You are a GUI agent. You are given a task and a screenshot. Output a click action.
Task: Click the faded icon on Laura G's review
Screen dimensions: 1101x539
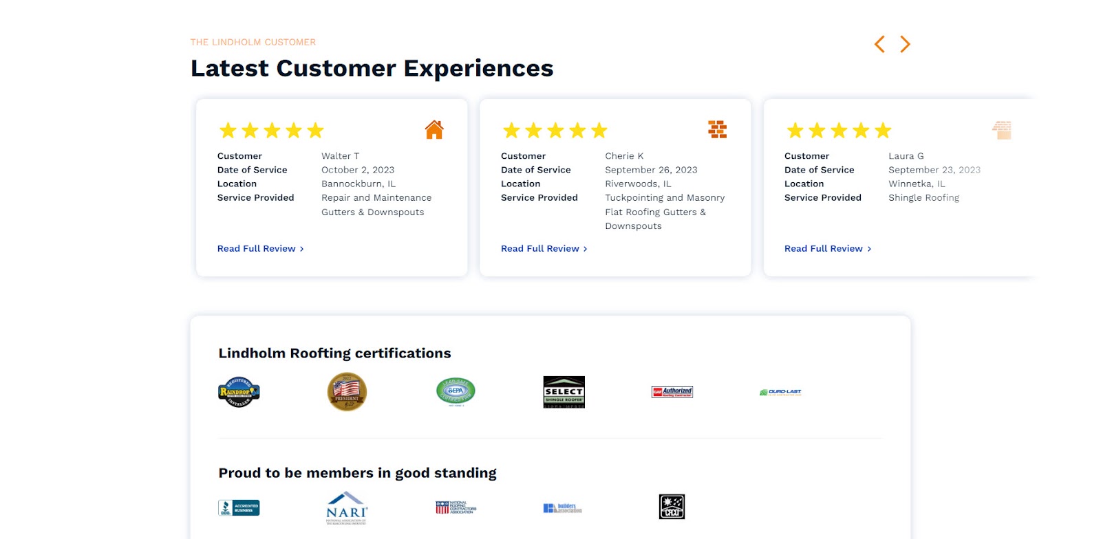coord(1002,129)
